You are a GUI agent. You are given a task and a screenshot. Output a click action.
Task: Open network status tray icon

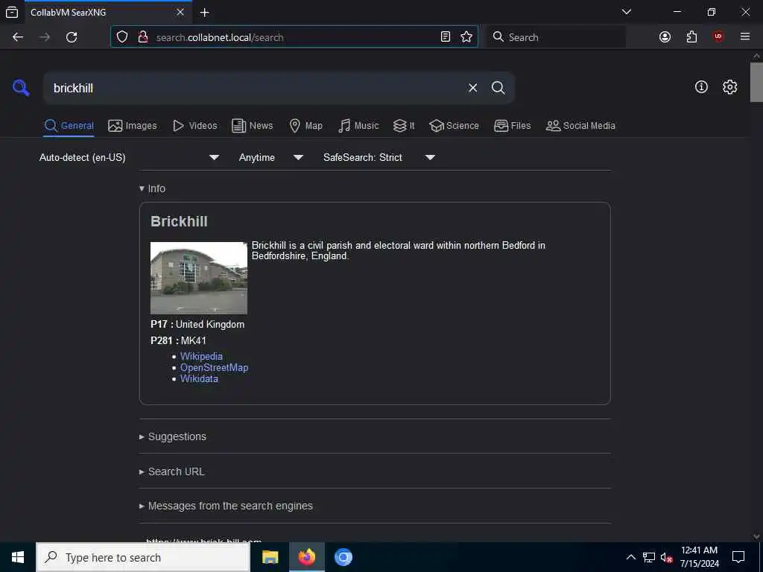pos(649,557)
